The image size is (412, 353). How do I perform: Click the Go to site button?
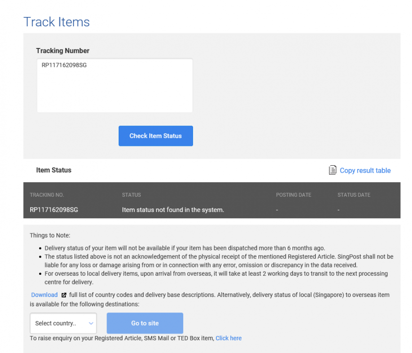145,323
